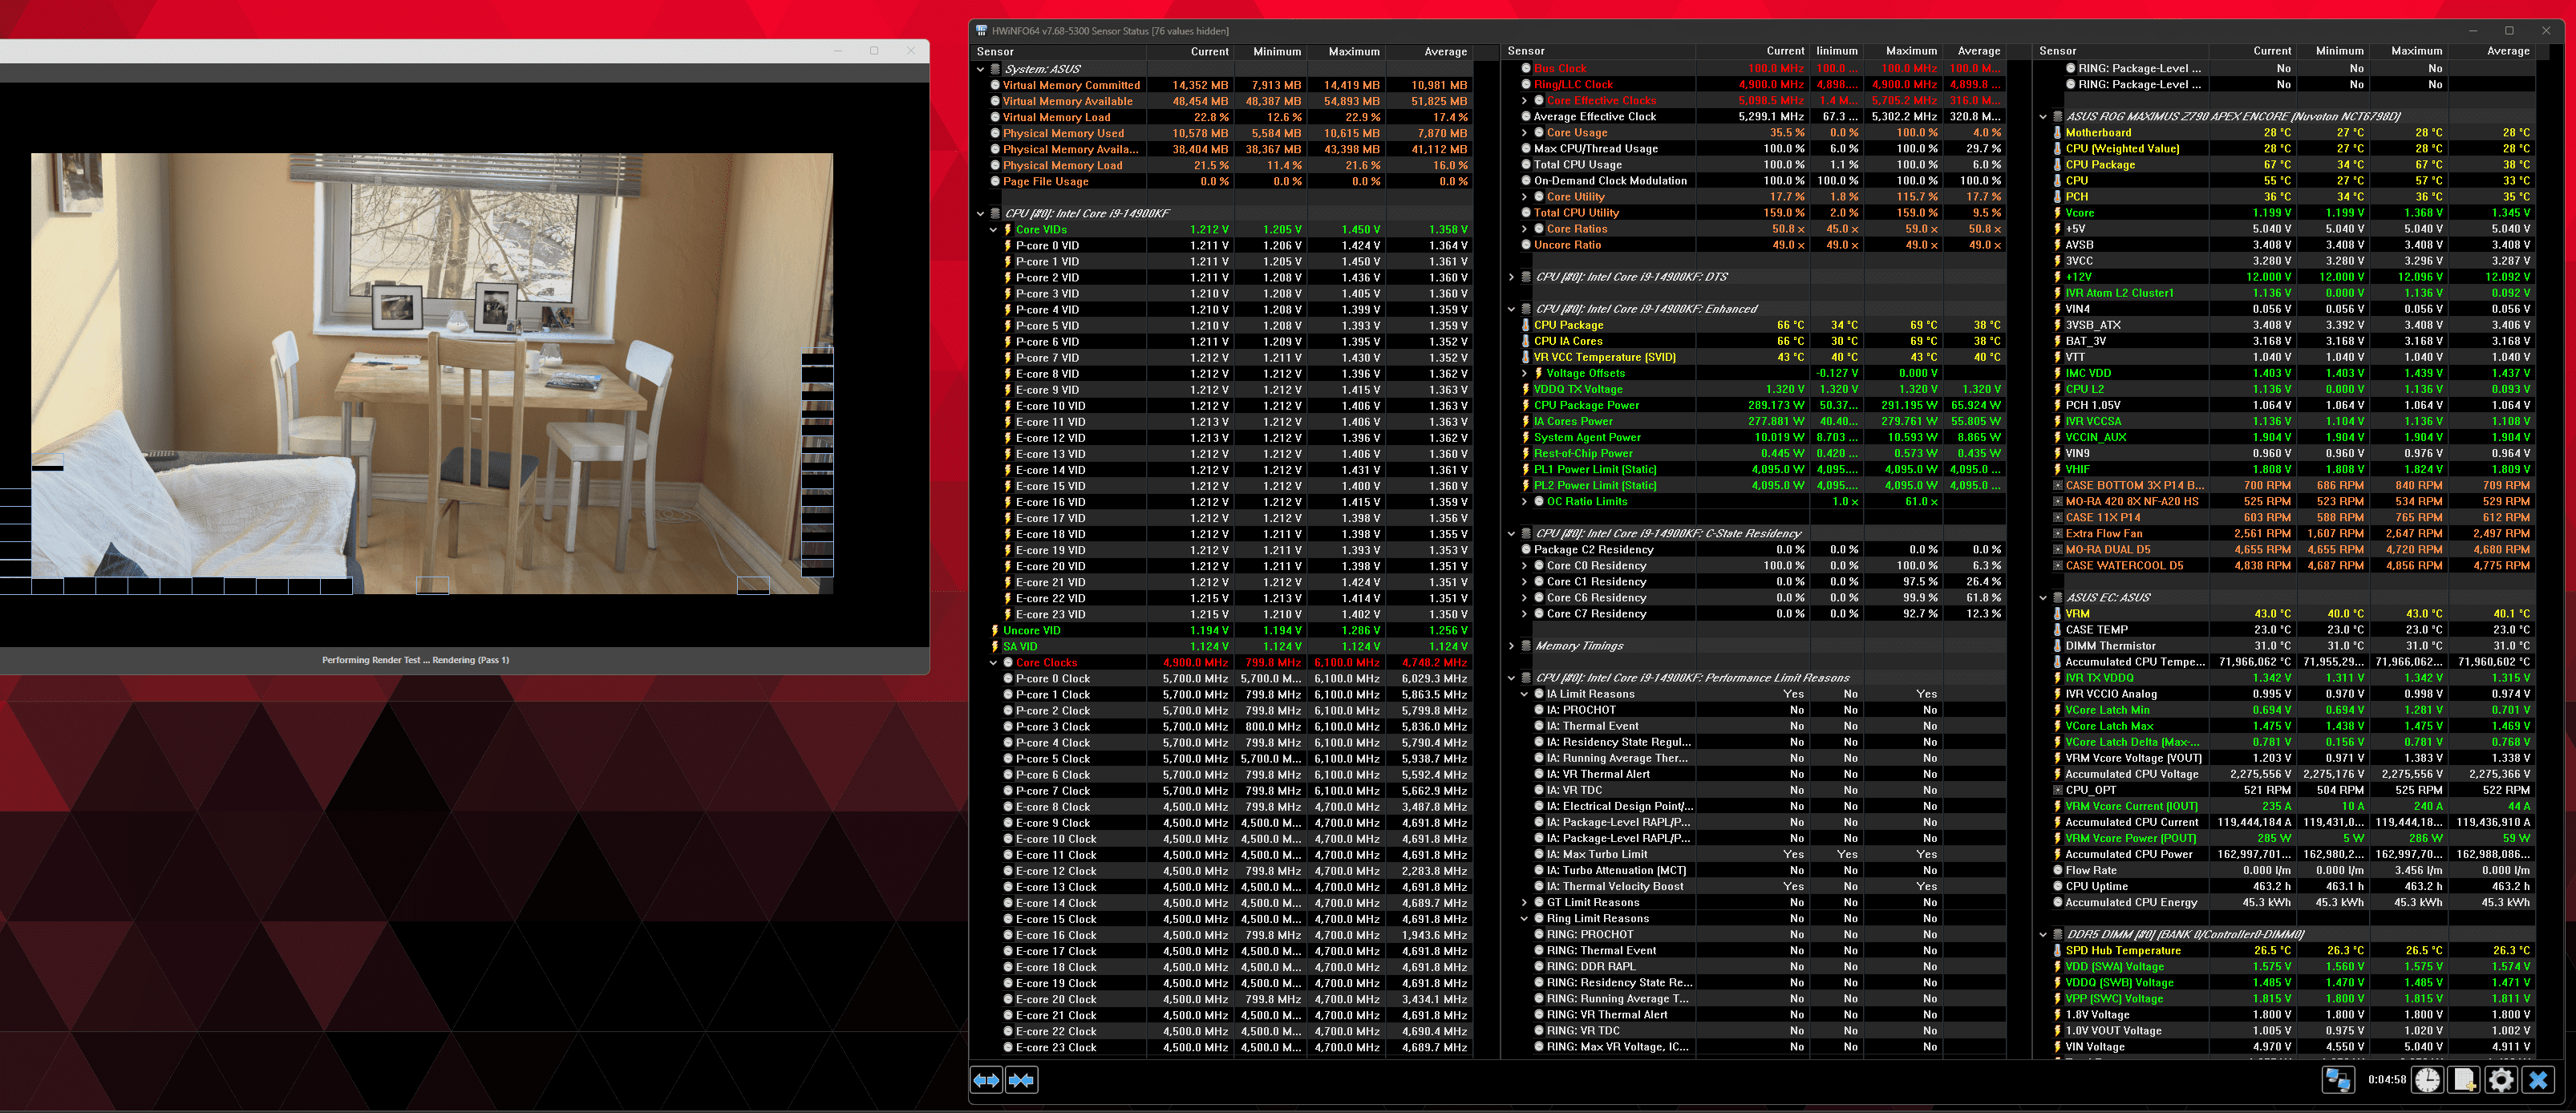The width and height of the screenshot is (2576, 1113).
Task: Collapse the DDR5 DIMM [#0] section
Action: click(2042, 935)
